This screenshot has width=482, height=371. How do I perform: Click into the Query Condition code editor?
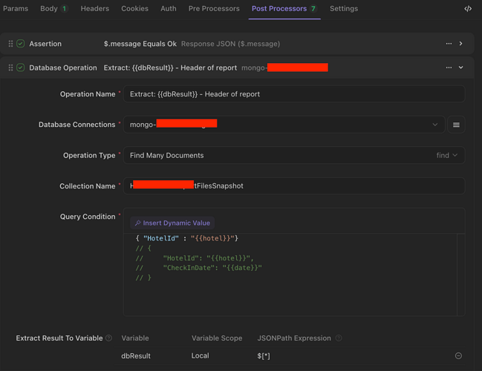click(x=290, y=275)
